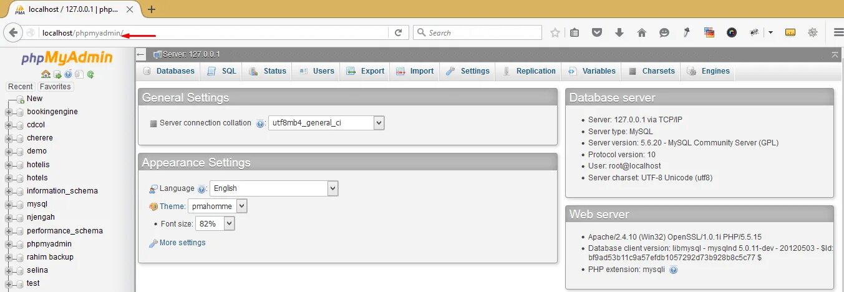Bookmark this page with the star icon

tap(555, 32)
